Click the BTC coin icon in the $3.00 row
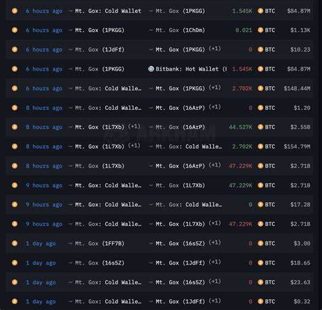322x310 pixels. click(260, 244)
